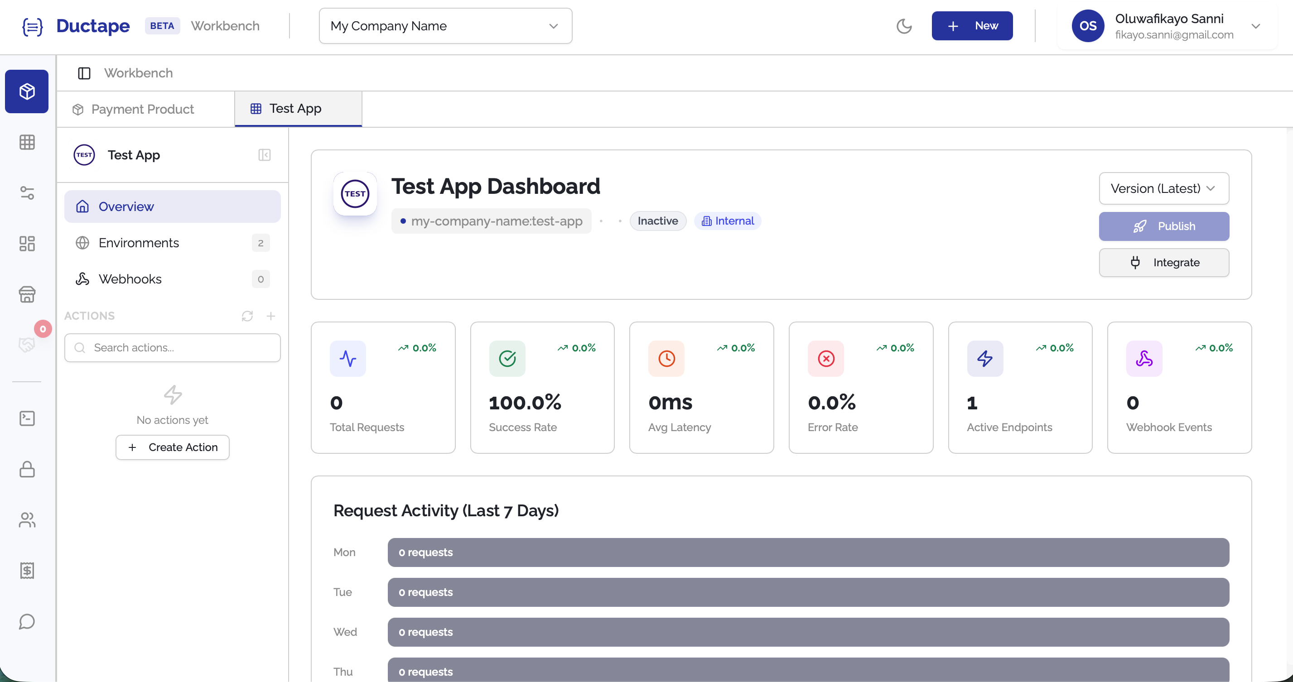Click the plus icon next to refresh in Actions
1293x682 pixels.
(271, 316)
